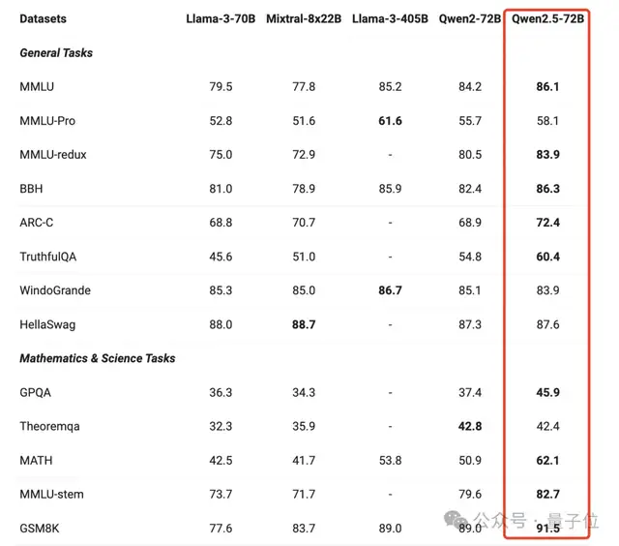Image resolution: width=619 pixels, height=546 pixels.
Task: Select the Llama-3-70B column header
Action: (x=221, y=18)
